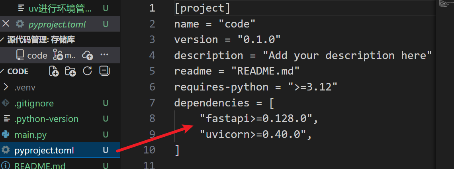The width and height of the screenshot is (454, 169).
Task: Place cursor on the fastapi dependency line
Action: (x=259, y=119)
